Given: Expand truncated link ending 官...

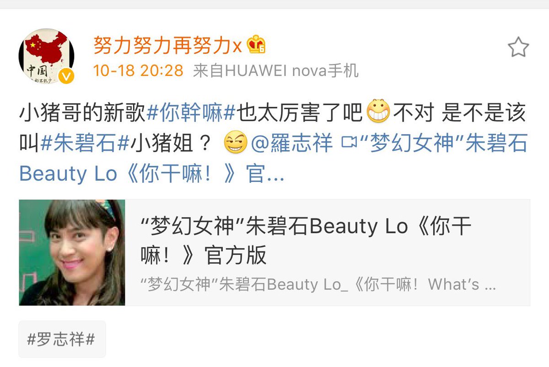Looking at the screenshot, I should [265, 174].
